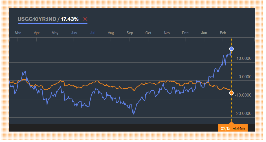Select the Jul label on time axis

coord(92,33)
